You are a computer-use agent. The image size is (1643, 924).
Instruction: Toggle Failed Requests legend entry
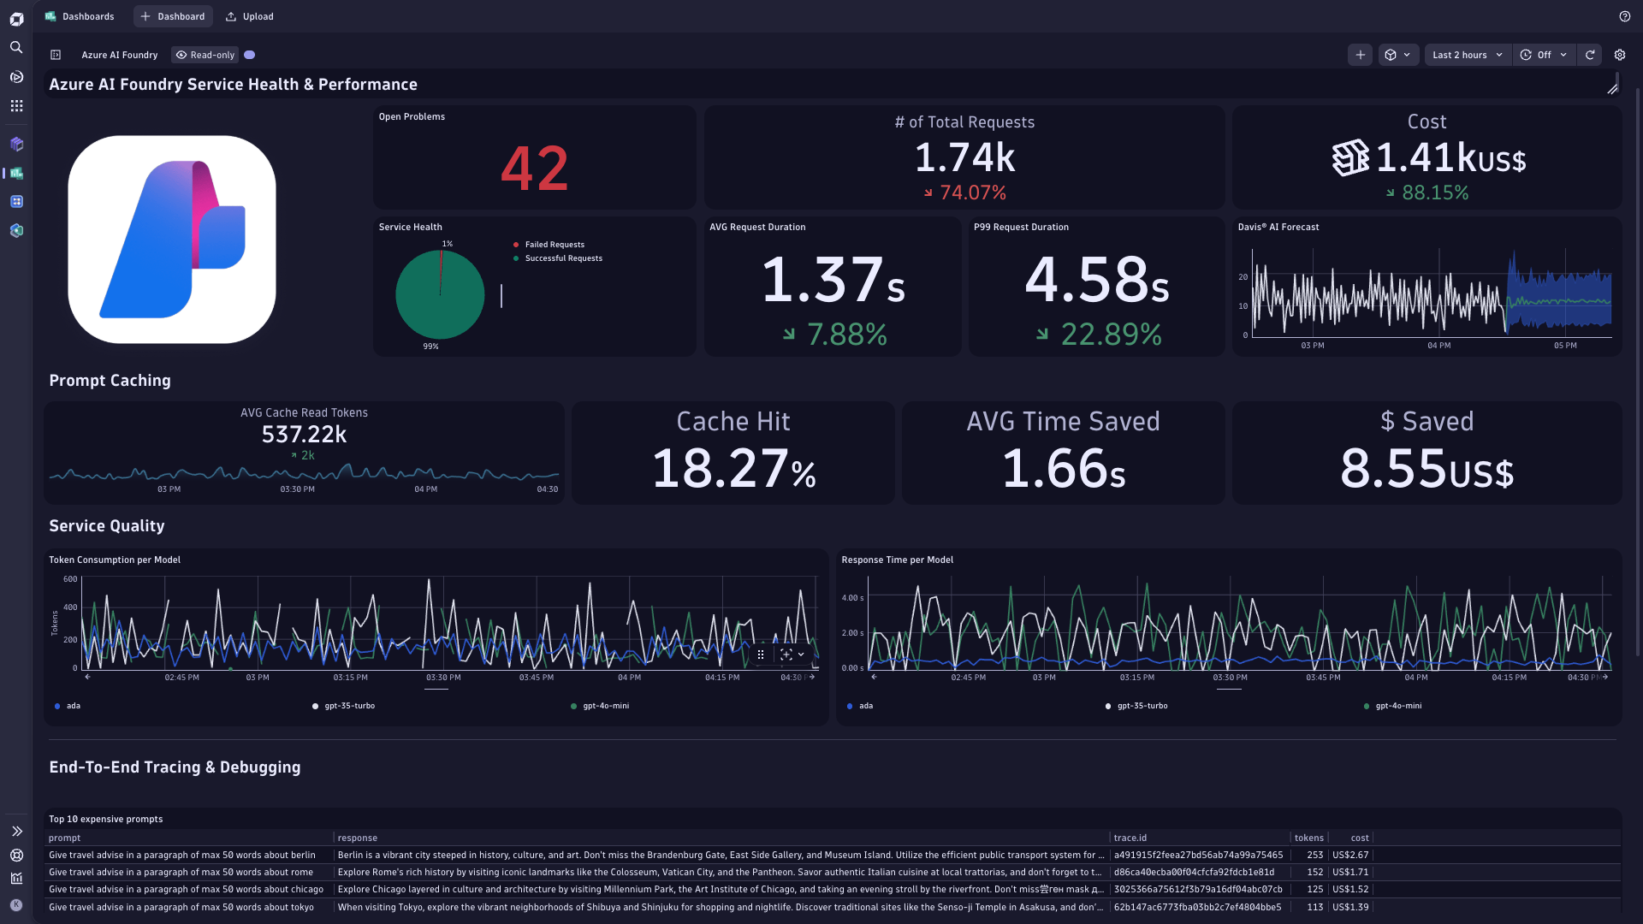[549, 245]
